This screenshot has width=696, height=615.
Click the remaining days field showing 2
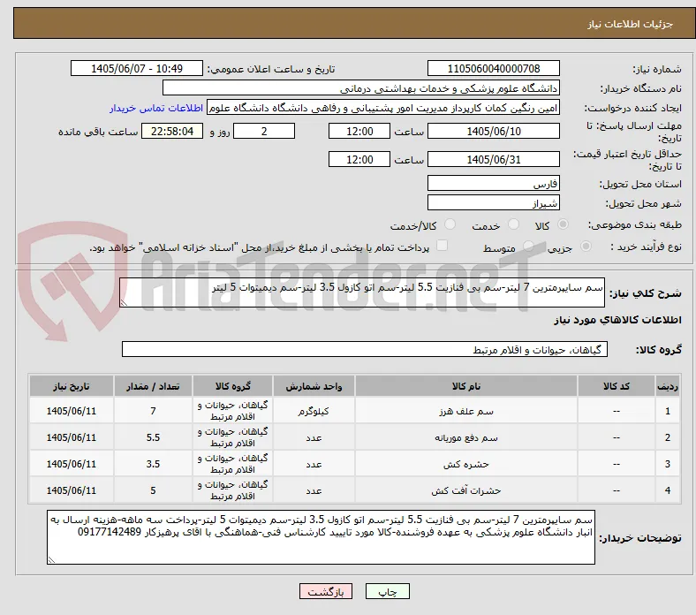[x=264, y=132]
